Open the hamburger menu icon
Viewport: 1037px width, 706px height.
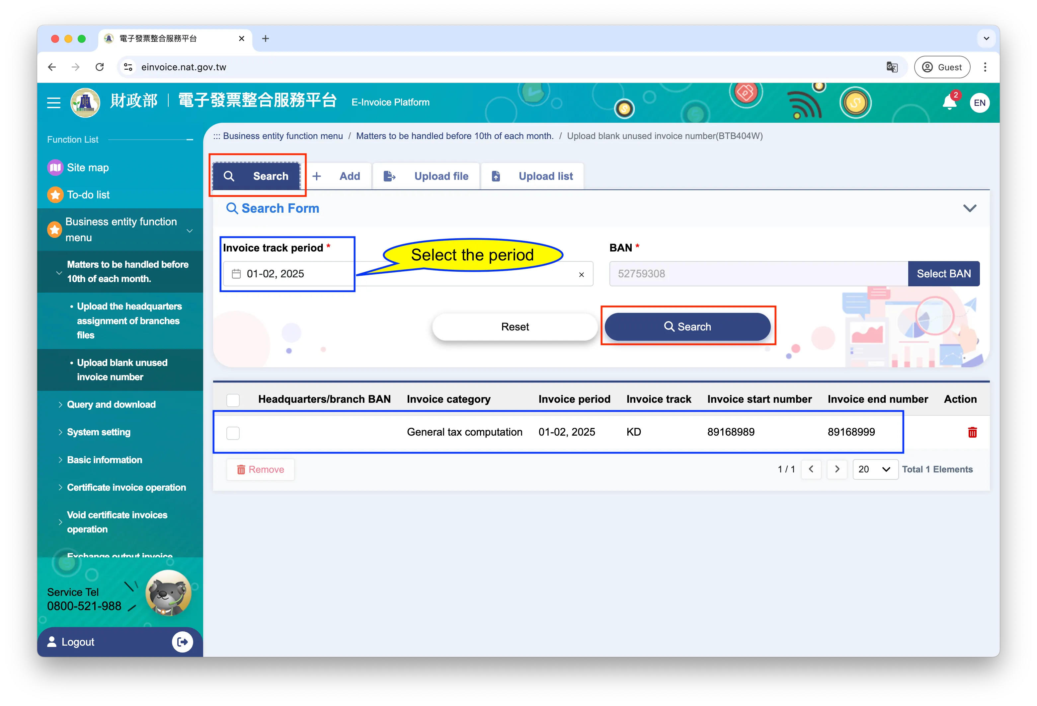tap(53, 103)
